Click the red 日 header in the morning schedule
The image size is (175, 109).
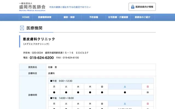(x=148, y=87)
